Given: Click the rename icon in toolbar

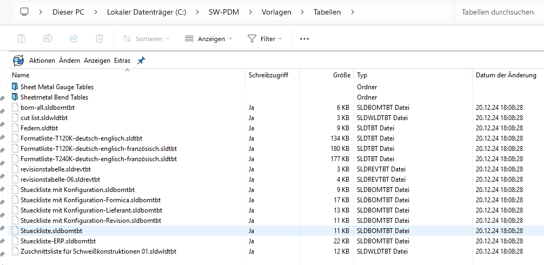Looking at the screenshot, I should 48,38.
